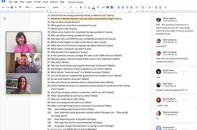Set right text alignment
This screenshot has width=197, height=130.
(x=127, y=7)
